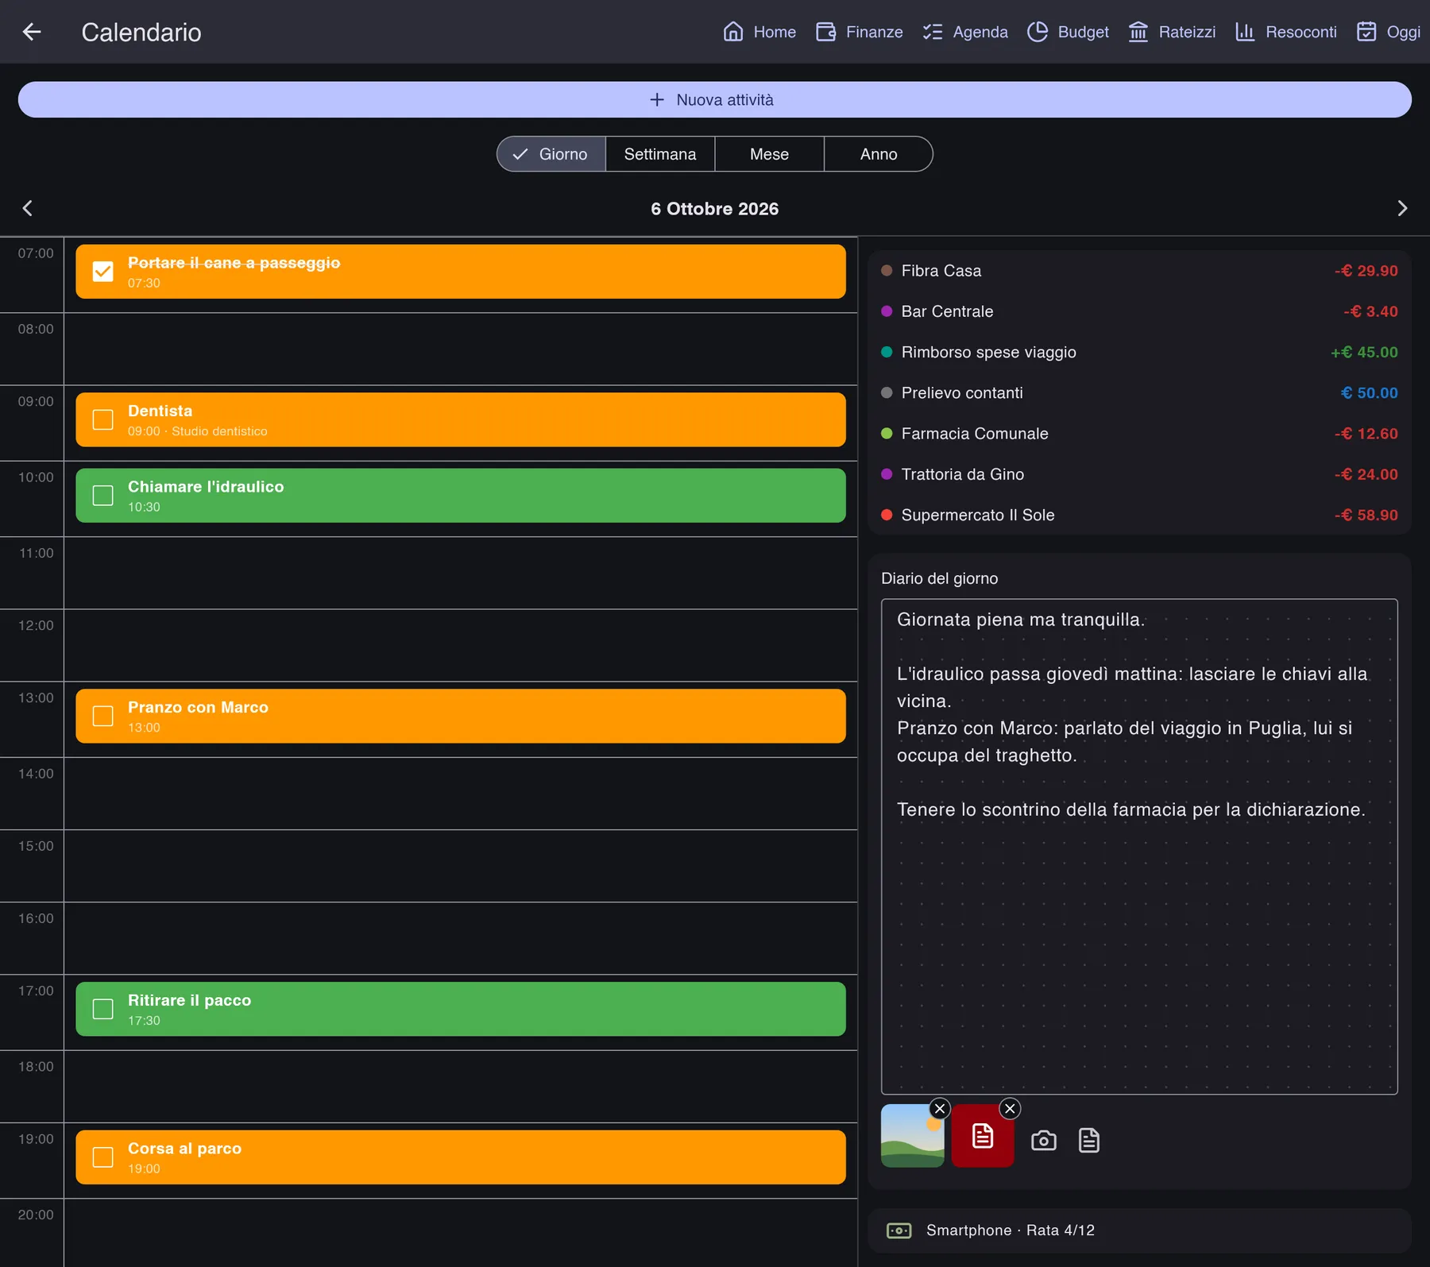Image resolution: width=1430 pixels, height=1267 pixels.
Task: Open the Corsa al parco event title
Action: pyautogui.click(x=184, y=1149)
